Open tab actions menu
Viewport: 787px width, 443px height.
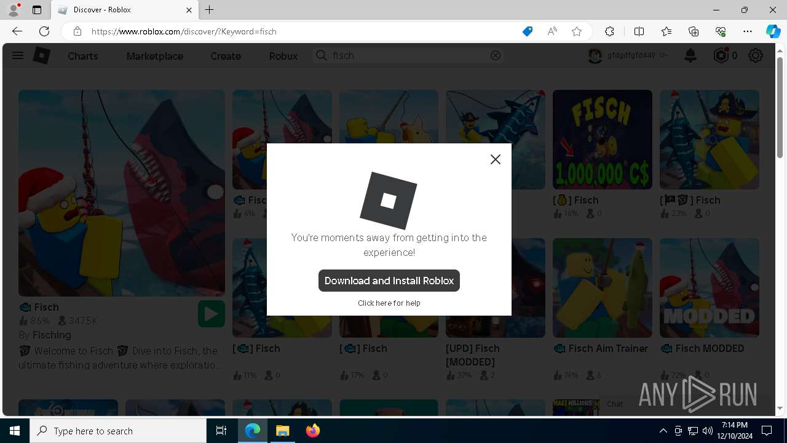pos(37,10)
